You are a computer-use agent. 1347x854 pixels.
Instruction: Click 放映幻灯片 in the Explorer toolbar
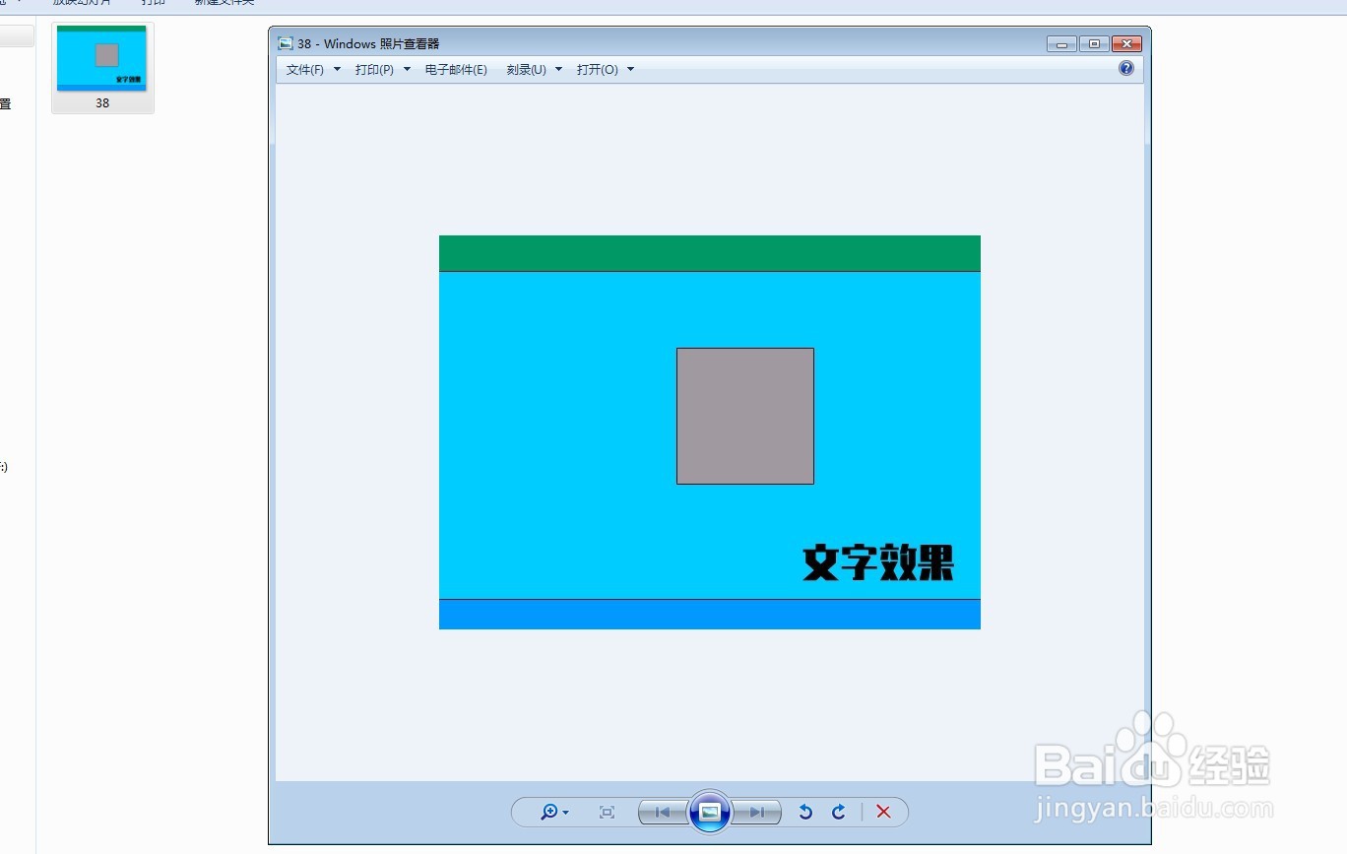click(84, 3)
